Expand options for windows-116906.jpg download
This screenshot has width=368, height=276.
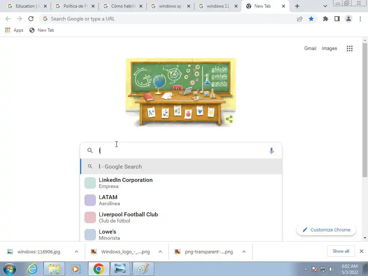click(77, 252)
